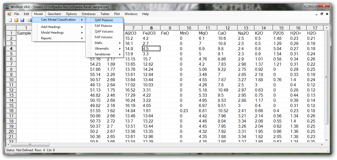This screenshot has width=337, height=160.
Task: Expand the Ultramafic submenu
Action: 104,49
